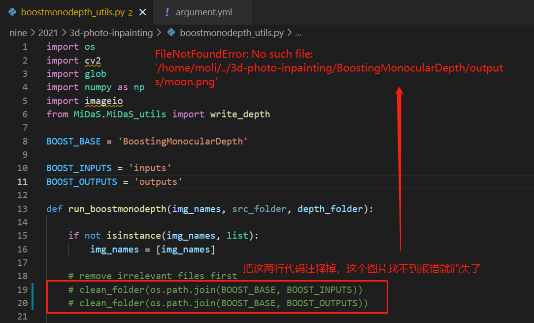The image size is (534, 323).
Task: Click the 'BoostingMonocularDepth' string literal
Action: tap(183, 141)
